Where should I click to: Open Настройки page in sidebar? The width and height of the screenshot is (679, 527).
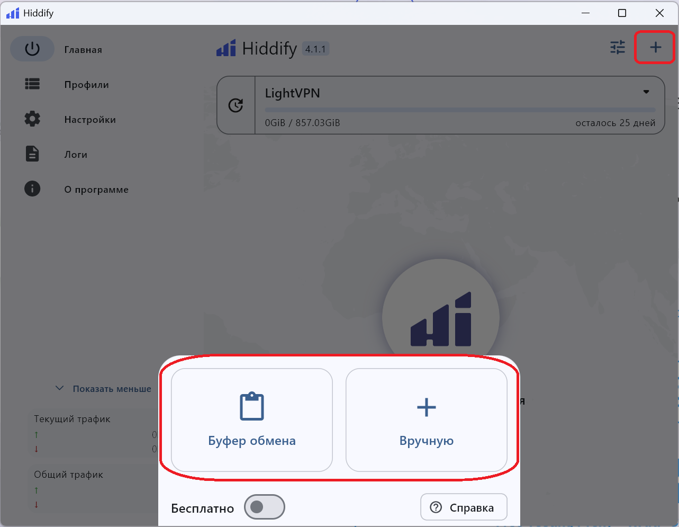click(90, 120)
